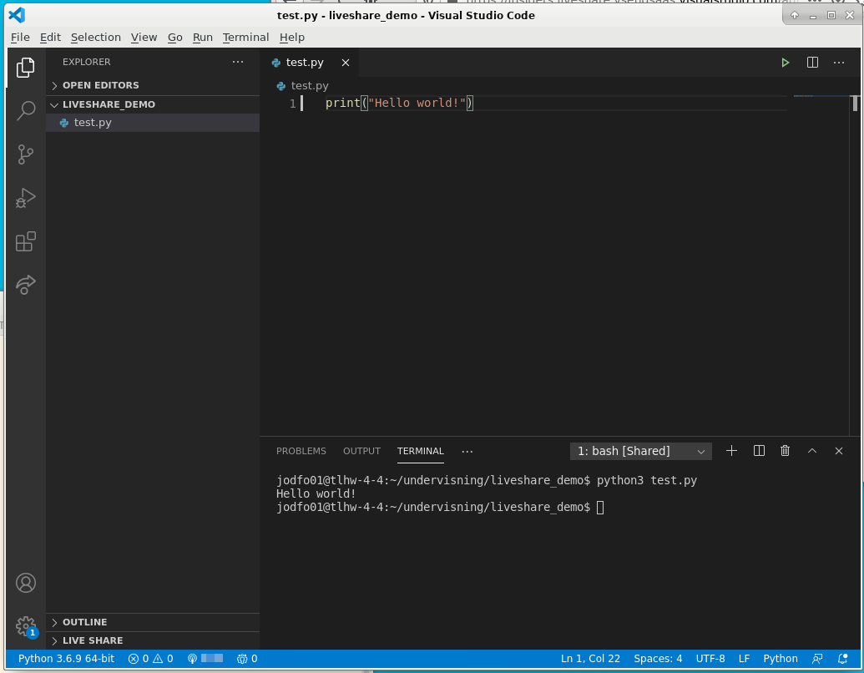Screen dimensions: 864x673
Task: Open editor More Actions ellipsis
Action: (x=839, y=63)
